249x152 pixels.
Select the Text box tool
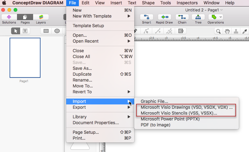[25, 31]
